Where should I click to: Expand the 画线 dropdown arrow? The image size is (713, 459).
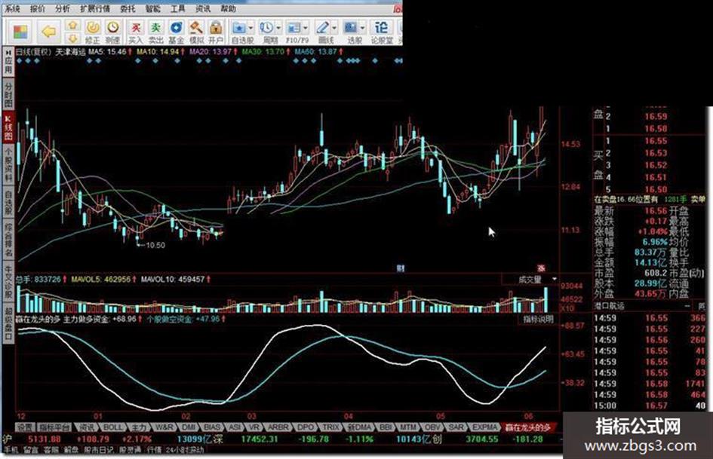click(335, 28)
